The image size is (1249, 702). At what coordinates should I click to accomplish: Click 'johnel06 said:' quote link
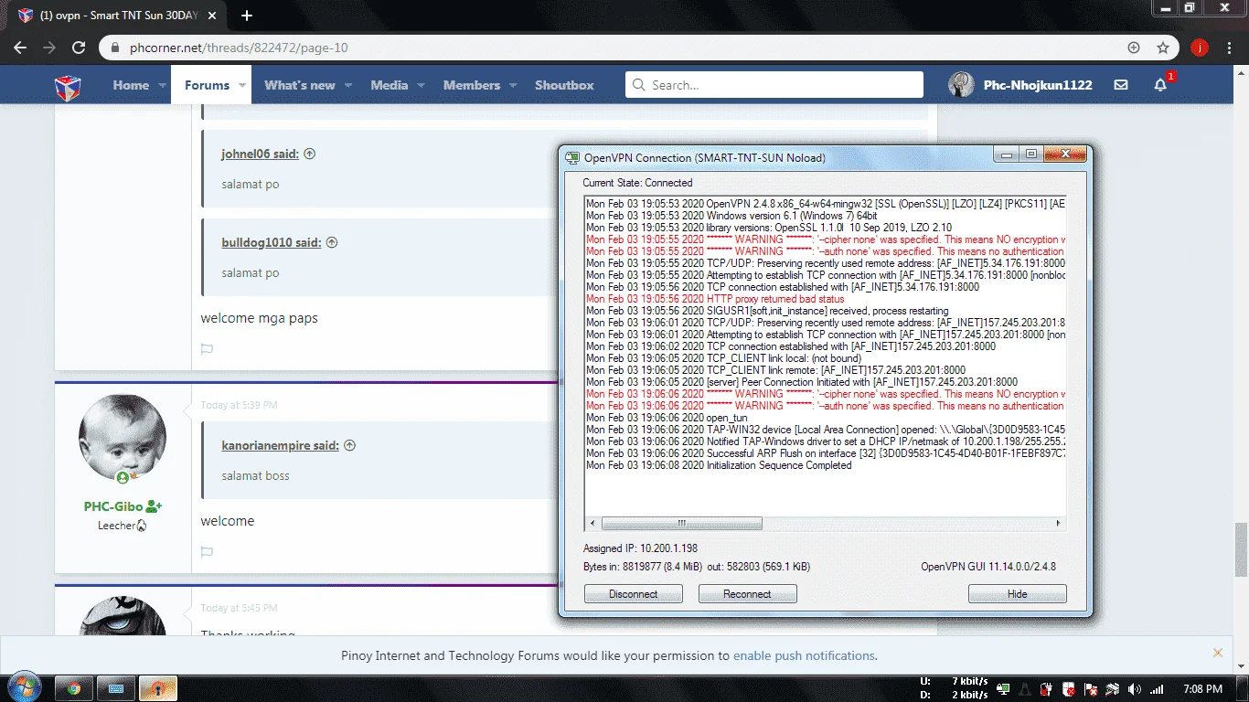pyautogui.click(x=260, y=154)
